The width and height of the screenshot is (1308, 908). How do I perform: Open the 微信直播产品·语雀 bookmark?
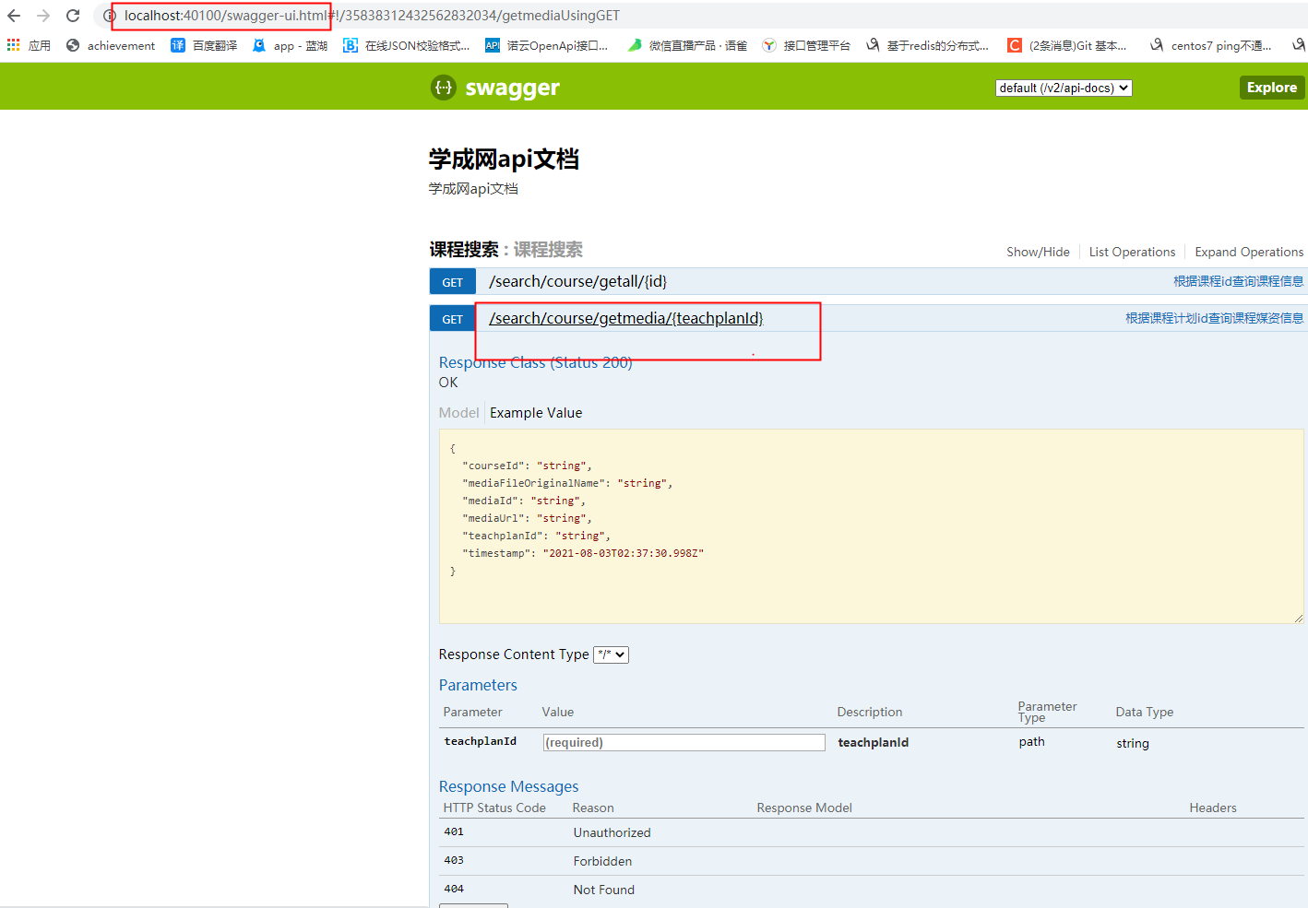click(x=687, y=45)
